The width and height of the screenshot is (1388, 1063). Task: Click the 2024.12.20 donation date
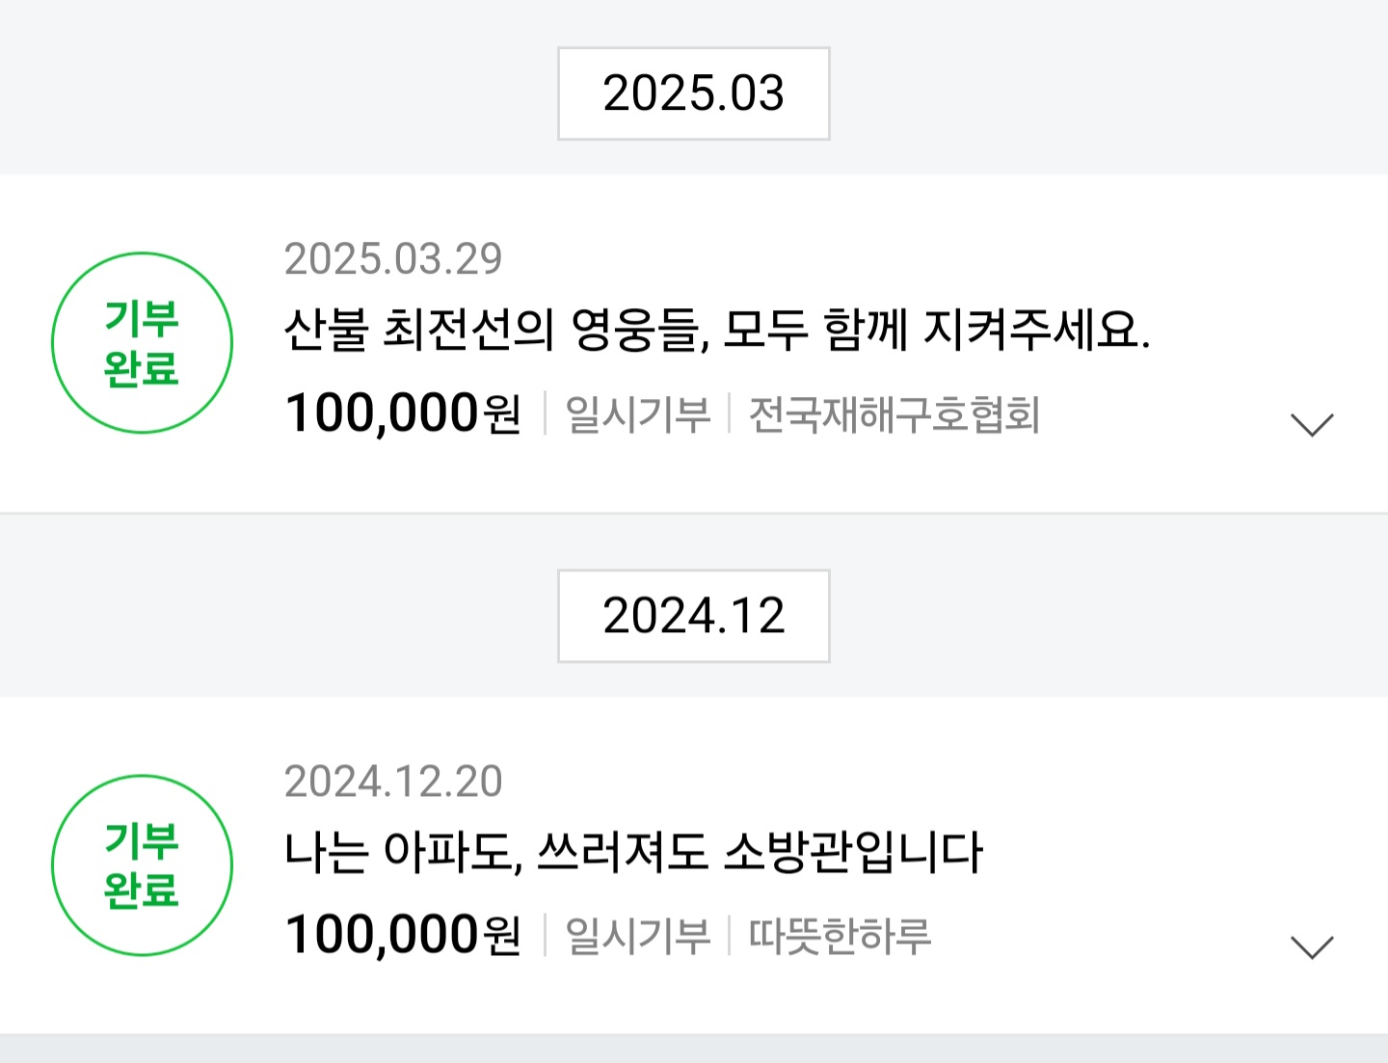(x=393, y=782)
